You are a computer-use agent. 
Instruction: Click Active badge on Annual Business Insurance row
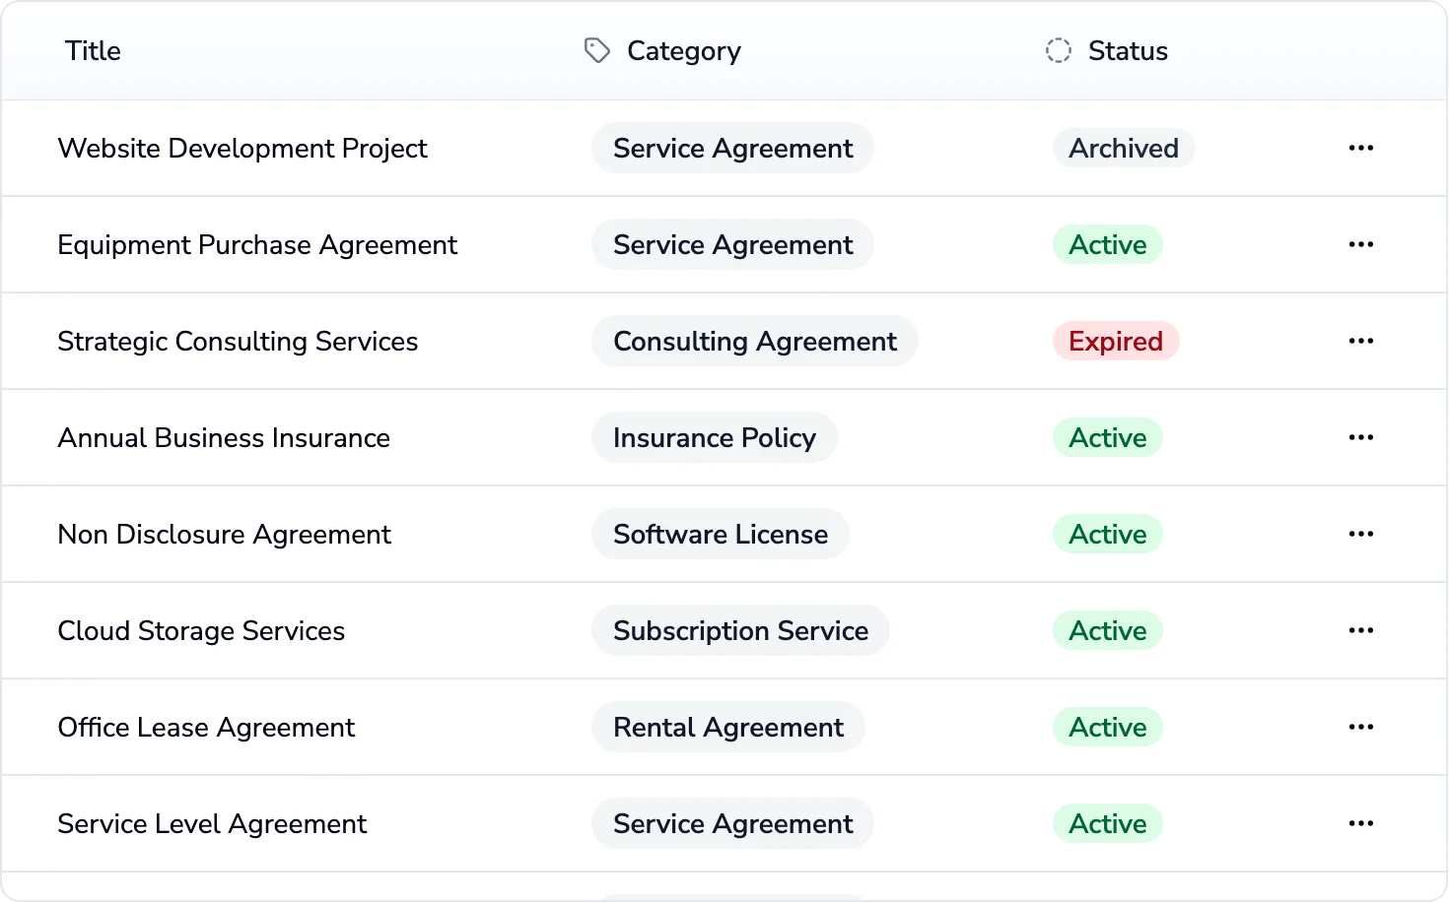click(1107, 437)
